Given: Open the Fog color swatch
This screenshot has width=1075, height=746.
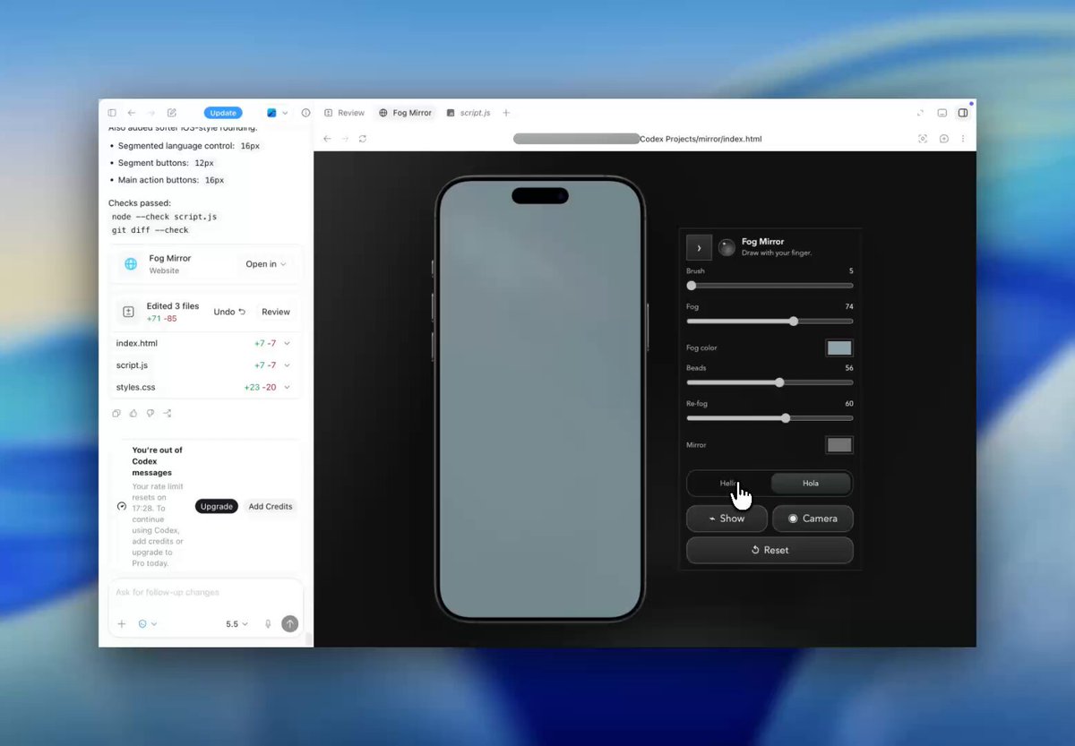Looking at the screenshot, I should (839, 348).
